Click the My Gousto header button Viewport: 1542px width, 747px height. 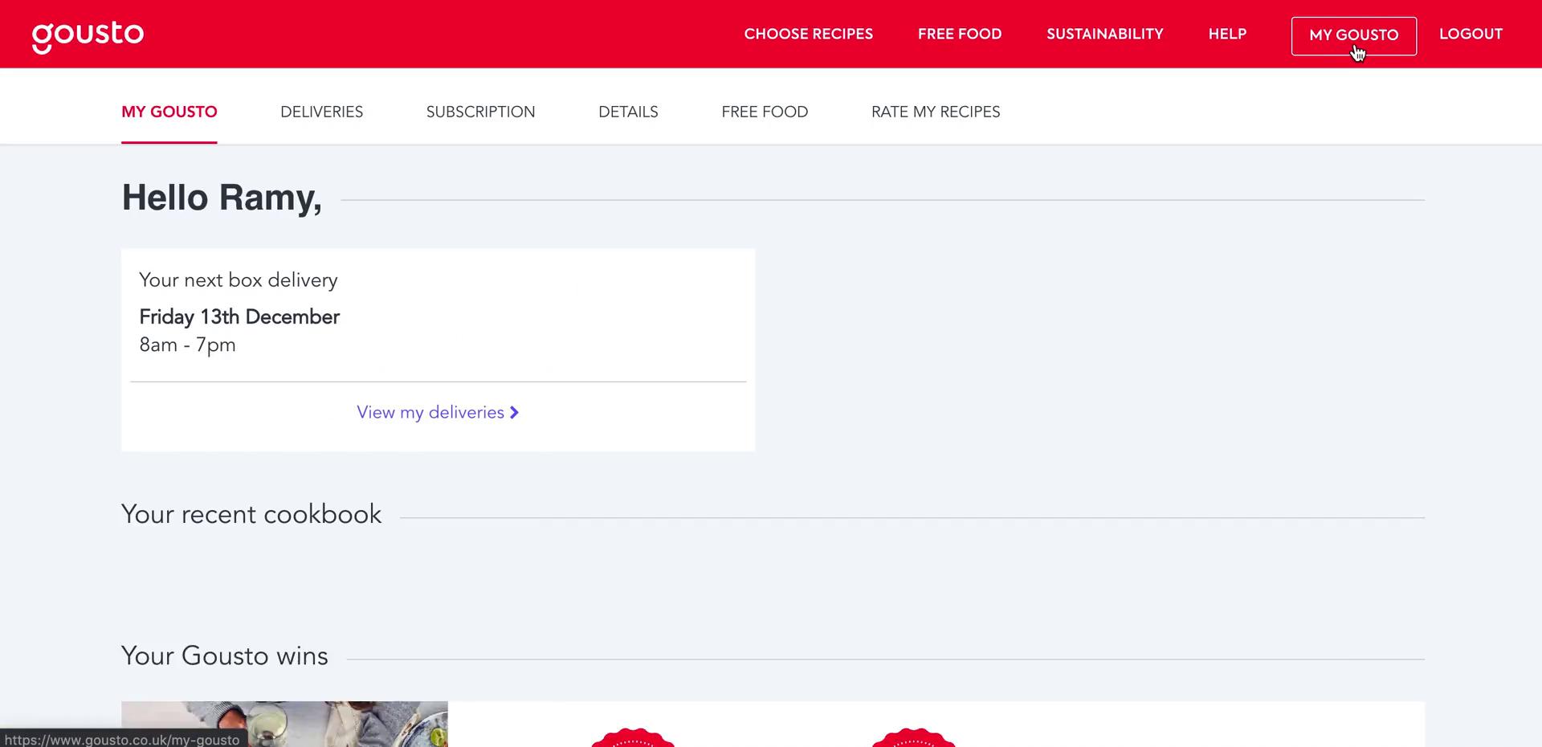(x=1353, y=35)
